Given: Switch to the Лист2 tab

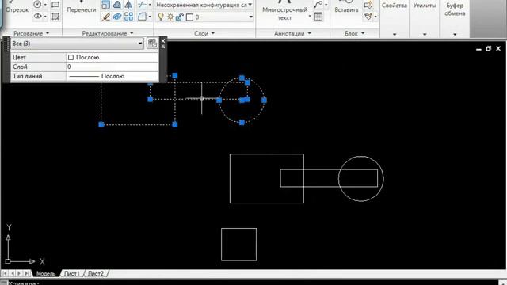Looking at the screenshot, I should pyautogui.click(x=96, y=273).
